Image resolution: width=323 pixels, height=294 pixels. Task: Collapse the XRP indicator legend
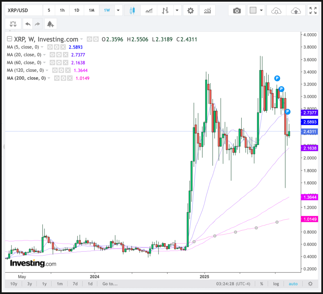(9, 39)
